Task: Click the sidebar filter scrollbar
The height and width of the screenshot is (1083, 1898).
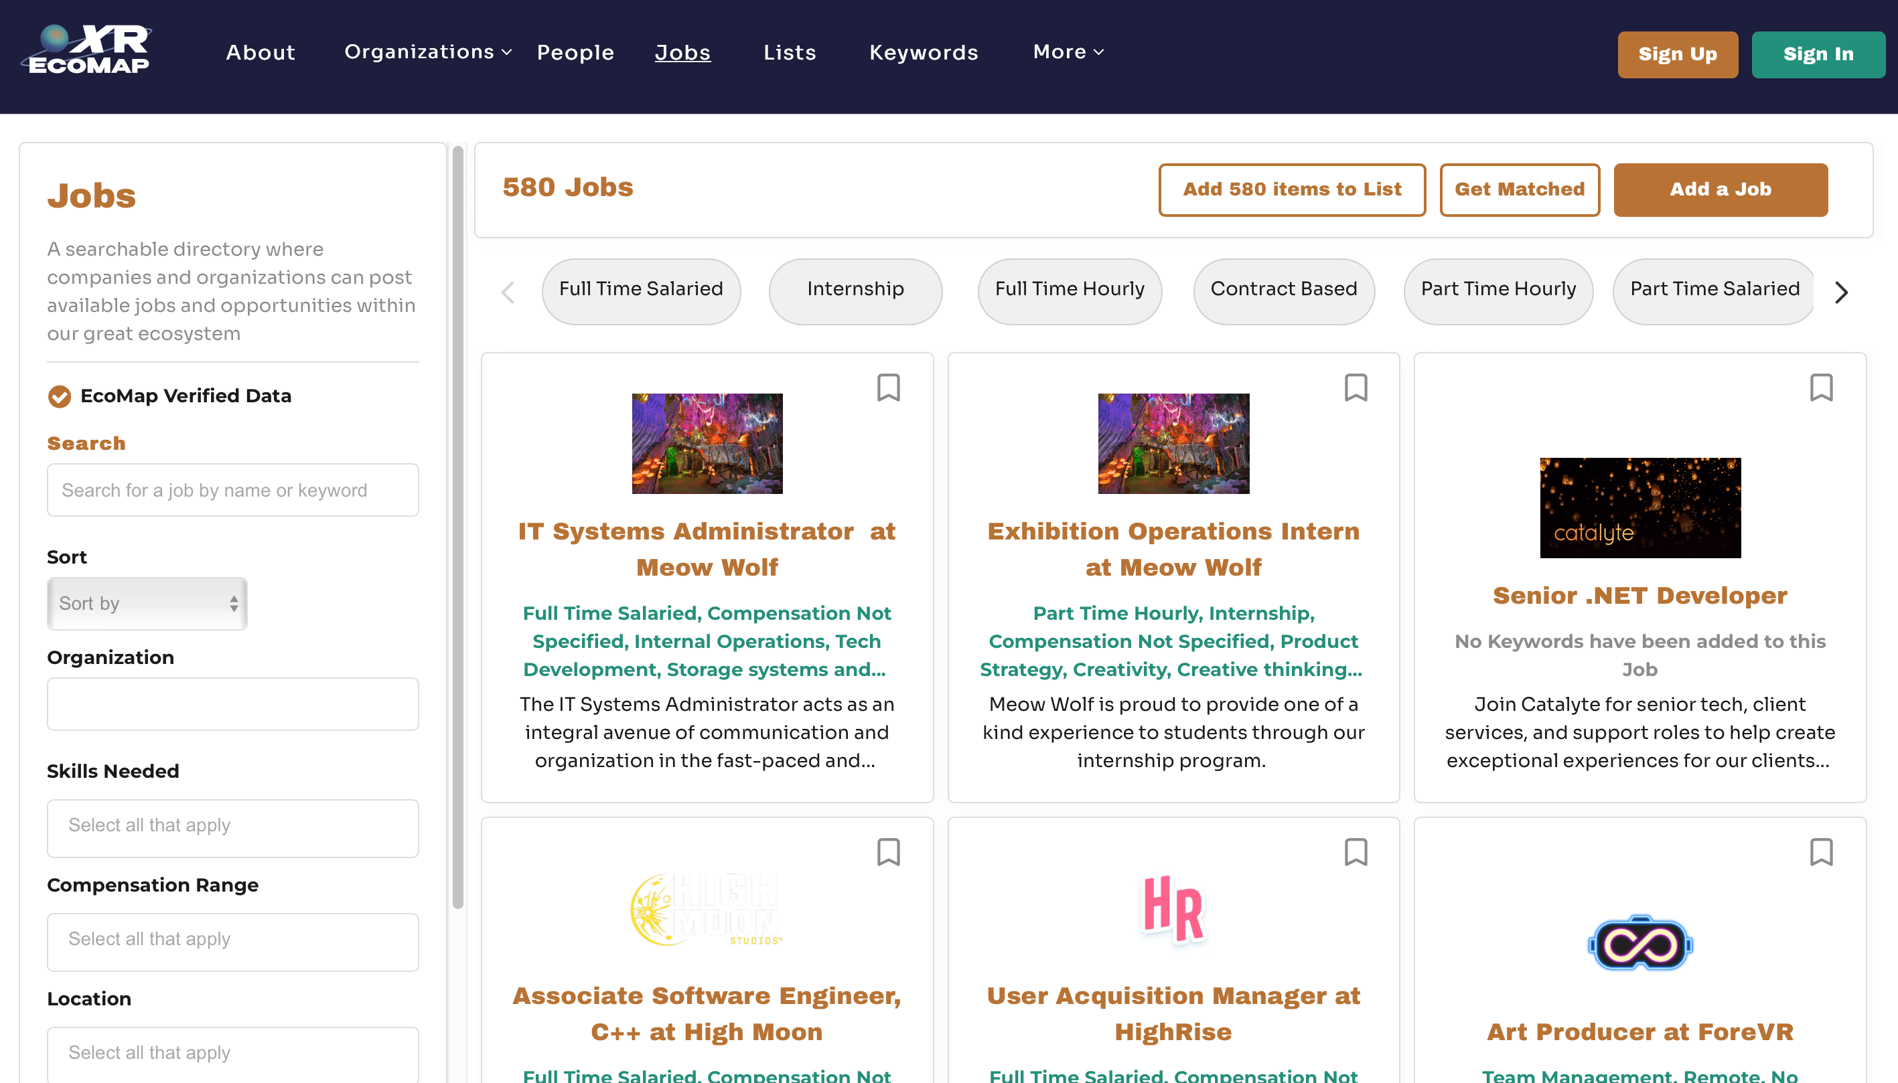Action: point(457,527)
